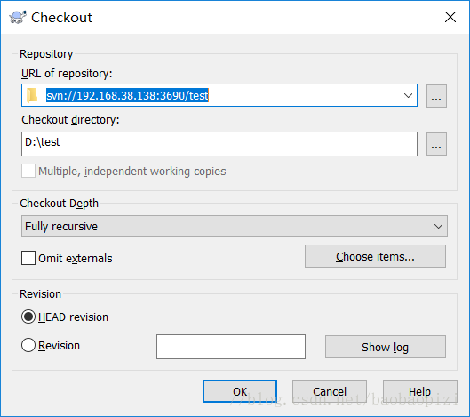This screenshot has height=417, width=470.
Task: Click the Show log button
Action: [x=386, y=347]
